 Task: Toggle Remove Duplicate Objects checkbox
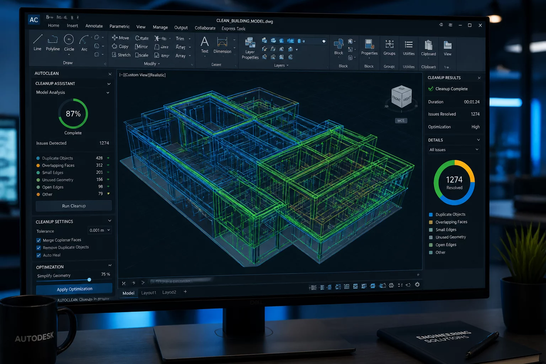(x=39, y=248)
